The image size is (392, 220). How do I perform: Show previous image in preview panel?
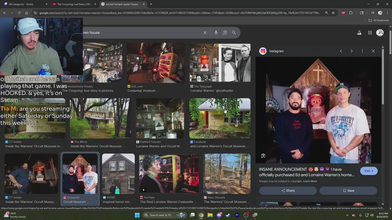(x=341, y=51)
